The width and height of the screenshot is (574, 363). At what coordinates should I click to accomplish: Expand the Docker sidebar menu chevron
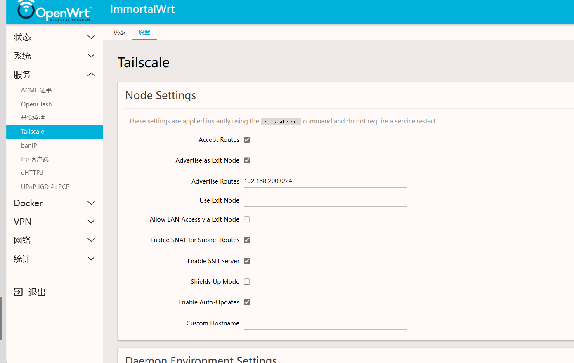(91, 203)
